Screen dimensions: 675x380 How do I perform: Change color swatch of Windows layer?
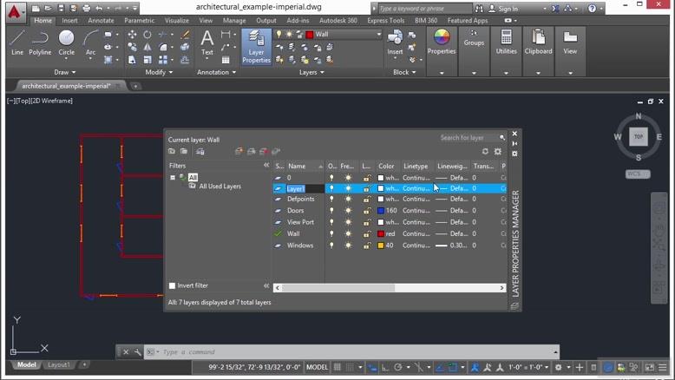(381, 246)
